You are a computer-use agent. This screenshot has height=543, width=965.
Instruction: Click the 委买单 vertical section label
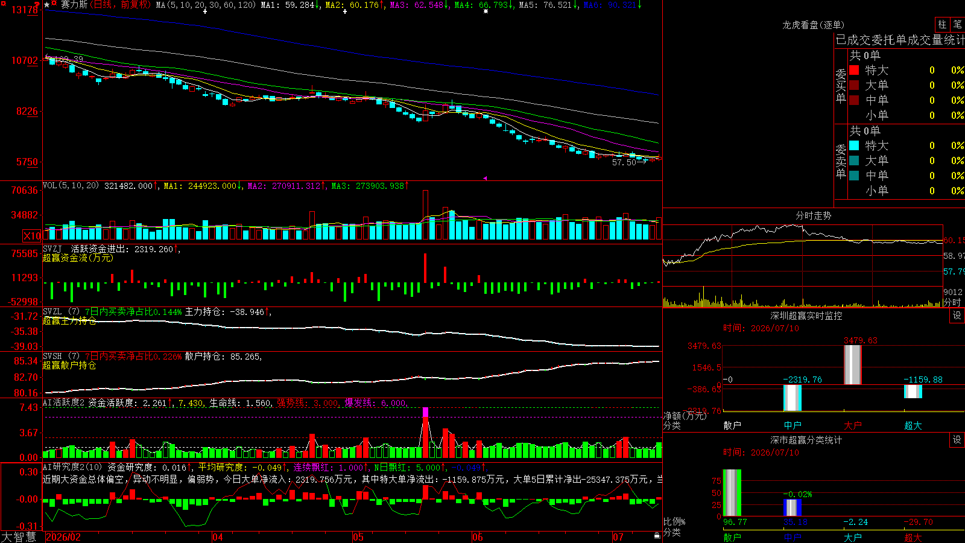pyautogui.click(x=841, y=86)
